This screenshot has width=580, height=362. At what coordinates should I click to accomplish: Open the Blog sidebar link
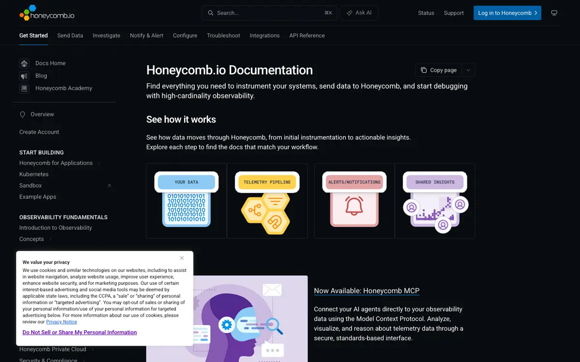click(x=41, y=76)
